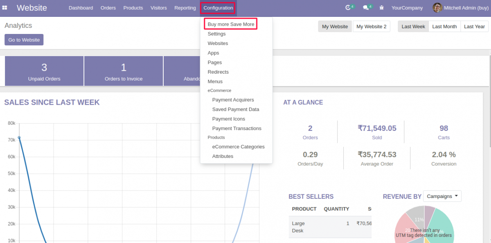Select the Last Month period toggle
The width and height of the screenshot is (491, 243).
pos(444,27)
